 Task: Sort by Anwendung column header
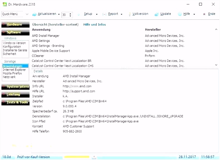point(41,30)
